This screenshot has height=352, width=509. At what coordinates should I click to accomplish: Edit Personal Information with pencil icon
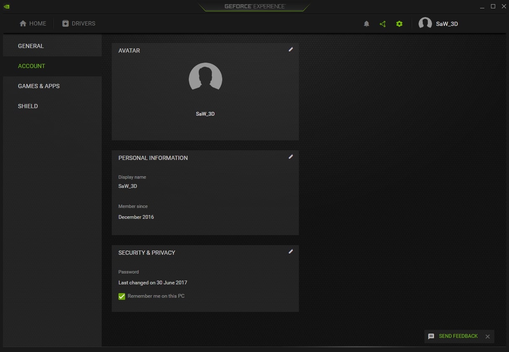(x=291, y=157)
